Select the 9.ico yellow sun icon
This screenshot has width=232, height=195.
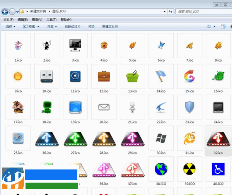click(x=18, y=76)
